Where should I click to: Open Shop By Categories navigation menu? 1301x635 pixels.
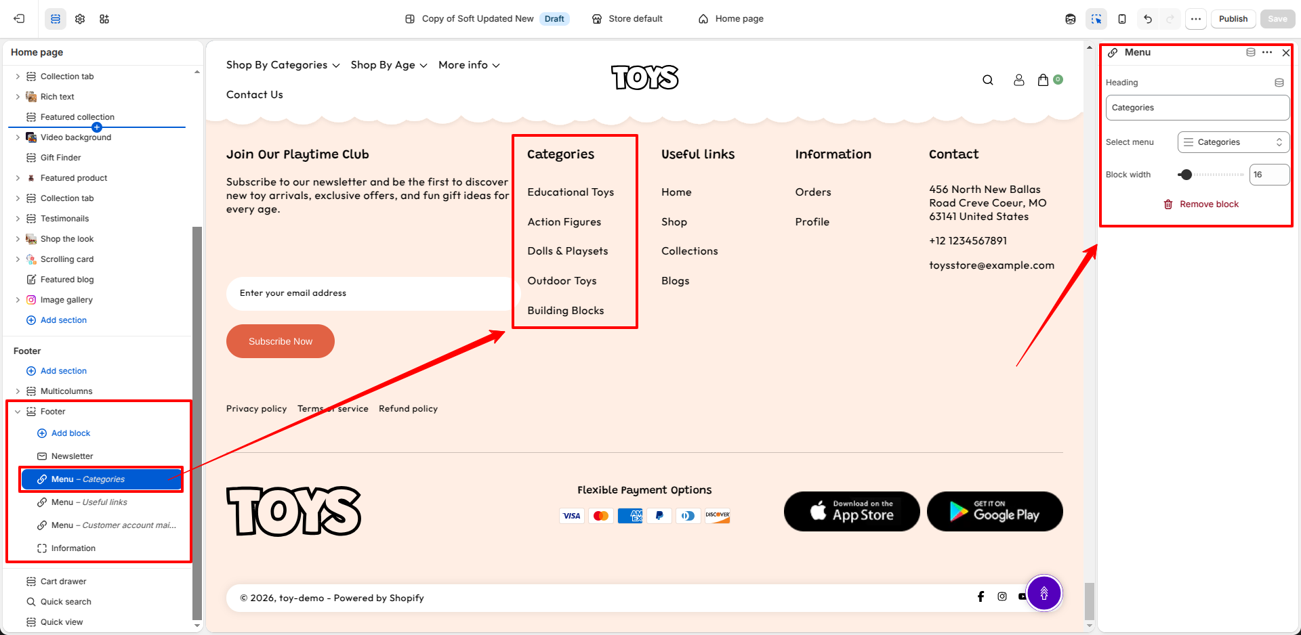click(283, 65)
